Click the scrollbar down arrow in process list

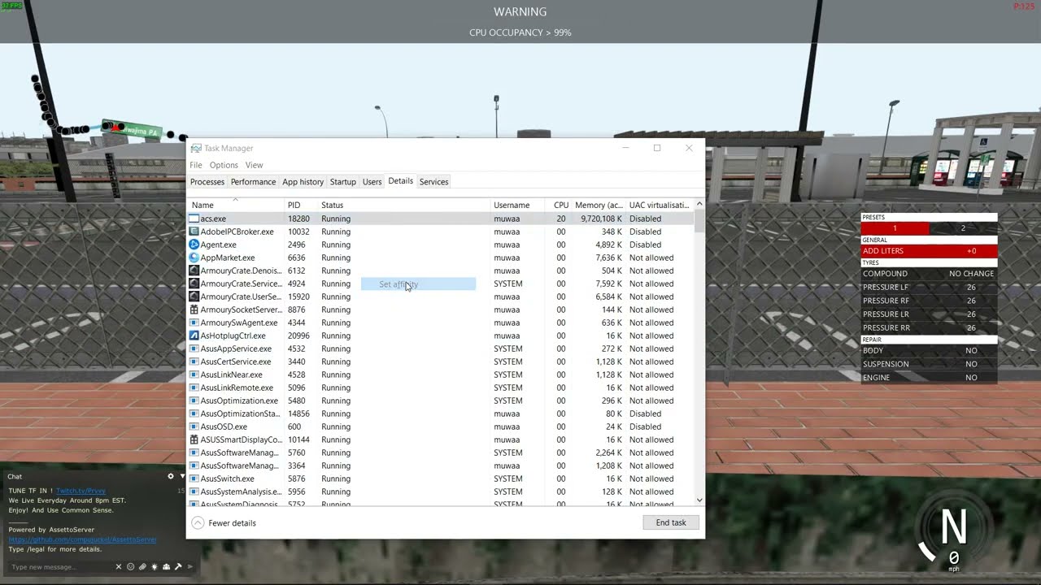pyautogui.click(x=699, y=500)
